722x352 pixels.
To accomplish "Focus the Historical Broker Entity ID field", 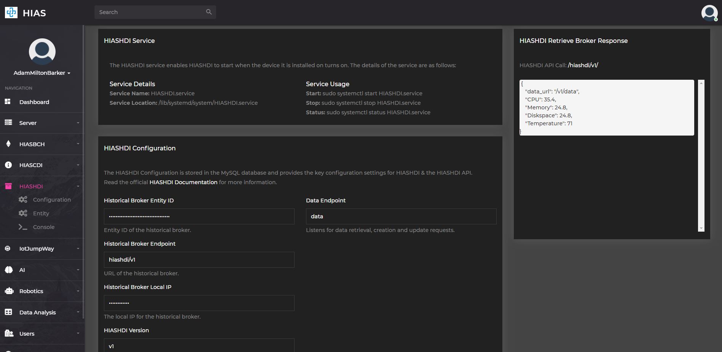I will [x=199, y=216].
